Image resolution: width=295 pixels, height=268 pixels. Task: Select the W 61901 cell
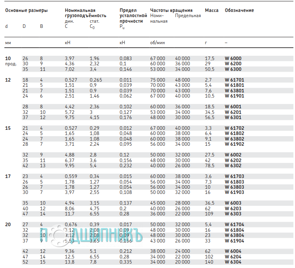[234, 96]
